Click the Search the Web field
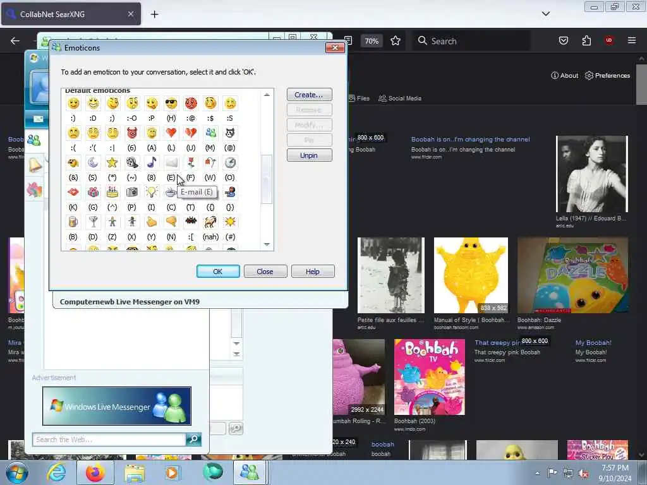Screen dimensions: 647x485 coord(109,440)
